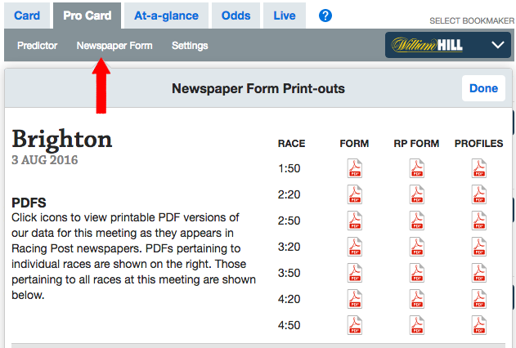The height and width of the screenshot is (348, 516).
Task: Open the 2:50 race RP Form PDF
Action: tap(416, 221)
